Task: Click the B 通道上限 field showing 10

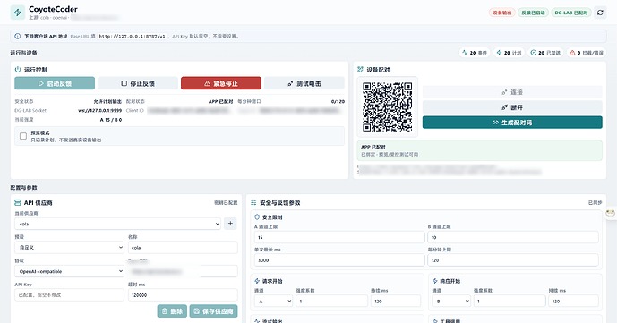Action: [513, 237]
